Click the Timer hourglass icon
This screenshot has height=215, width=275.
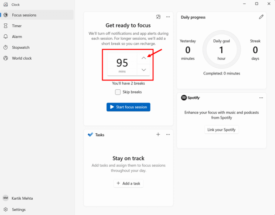click(5, 26)
